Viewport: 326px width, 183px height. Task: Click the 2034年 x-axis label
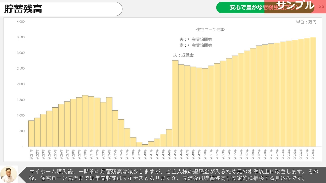click(109, 154)
